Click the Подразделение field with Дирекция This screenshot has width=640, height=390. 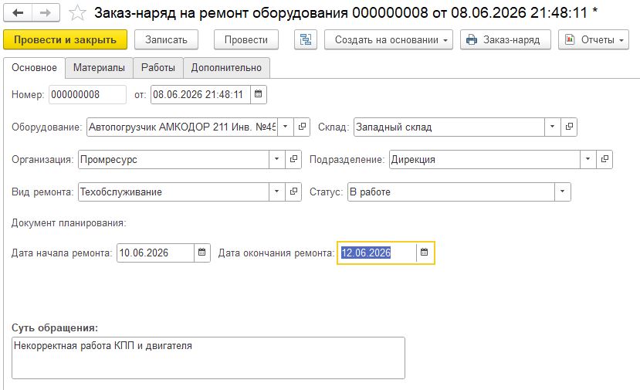coord(485,159)
